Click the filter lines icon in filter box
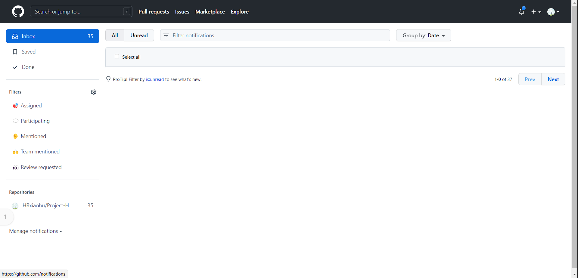This screenshot has width=578, height=278. click(166, 36)
